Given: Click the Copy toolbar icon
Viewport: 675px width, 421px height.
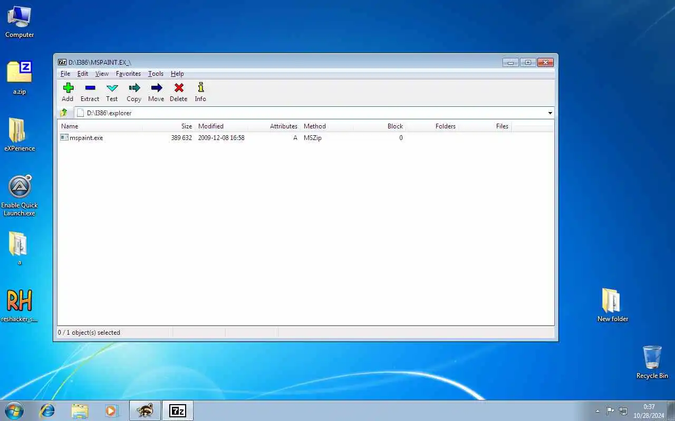Looking at the screenshot, I should (x=134, y=88).
